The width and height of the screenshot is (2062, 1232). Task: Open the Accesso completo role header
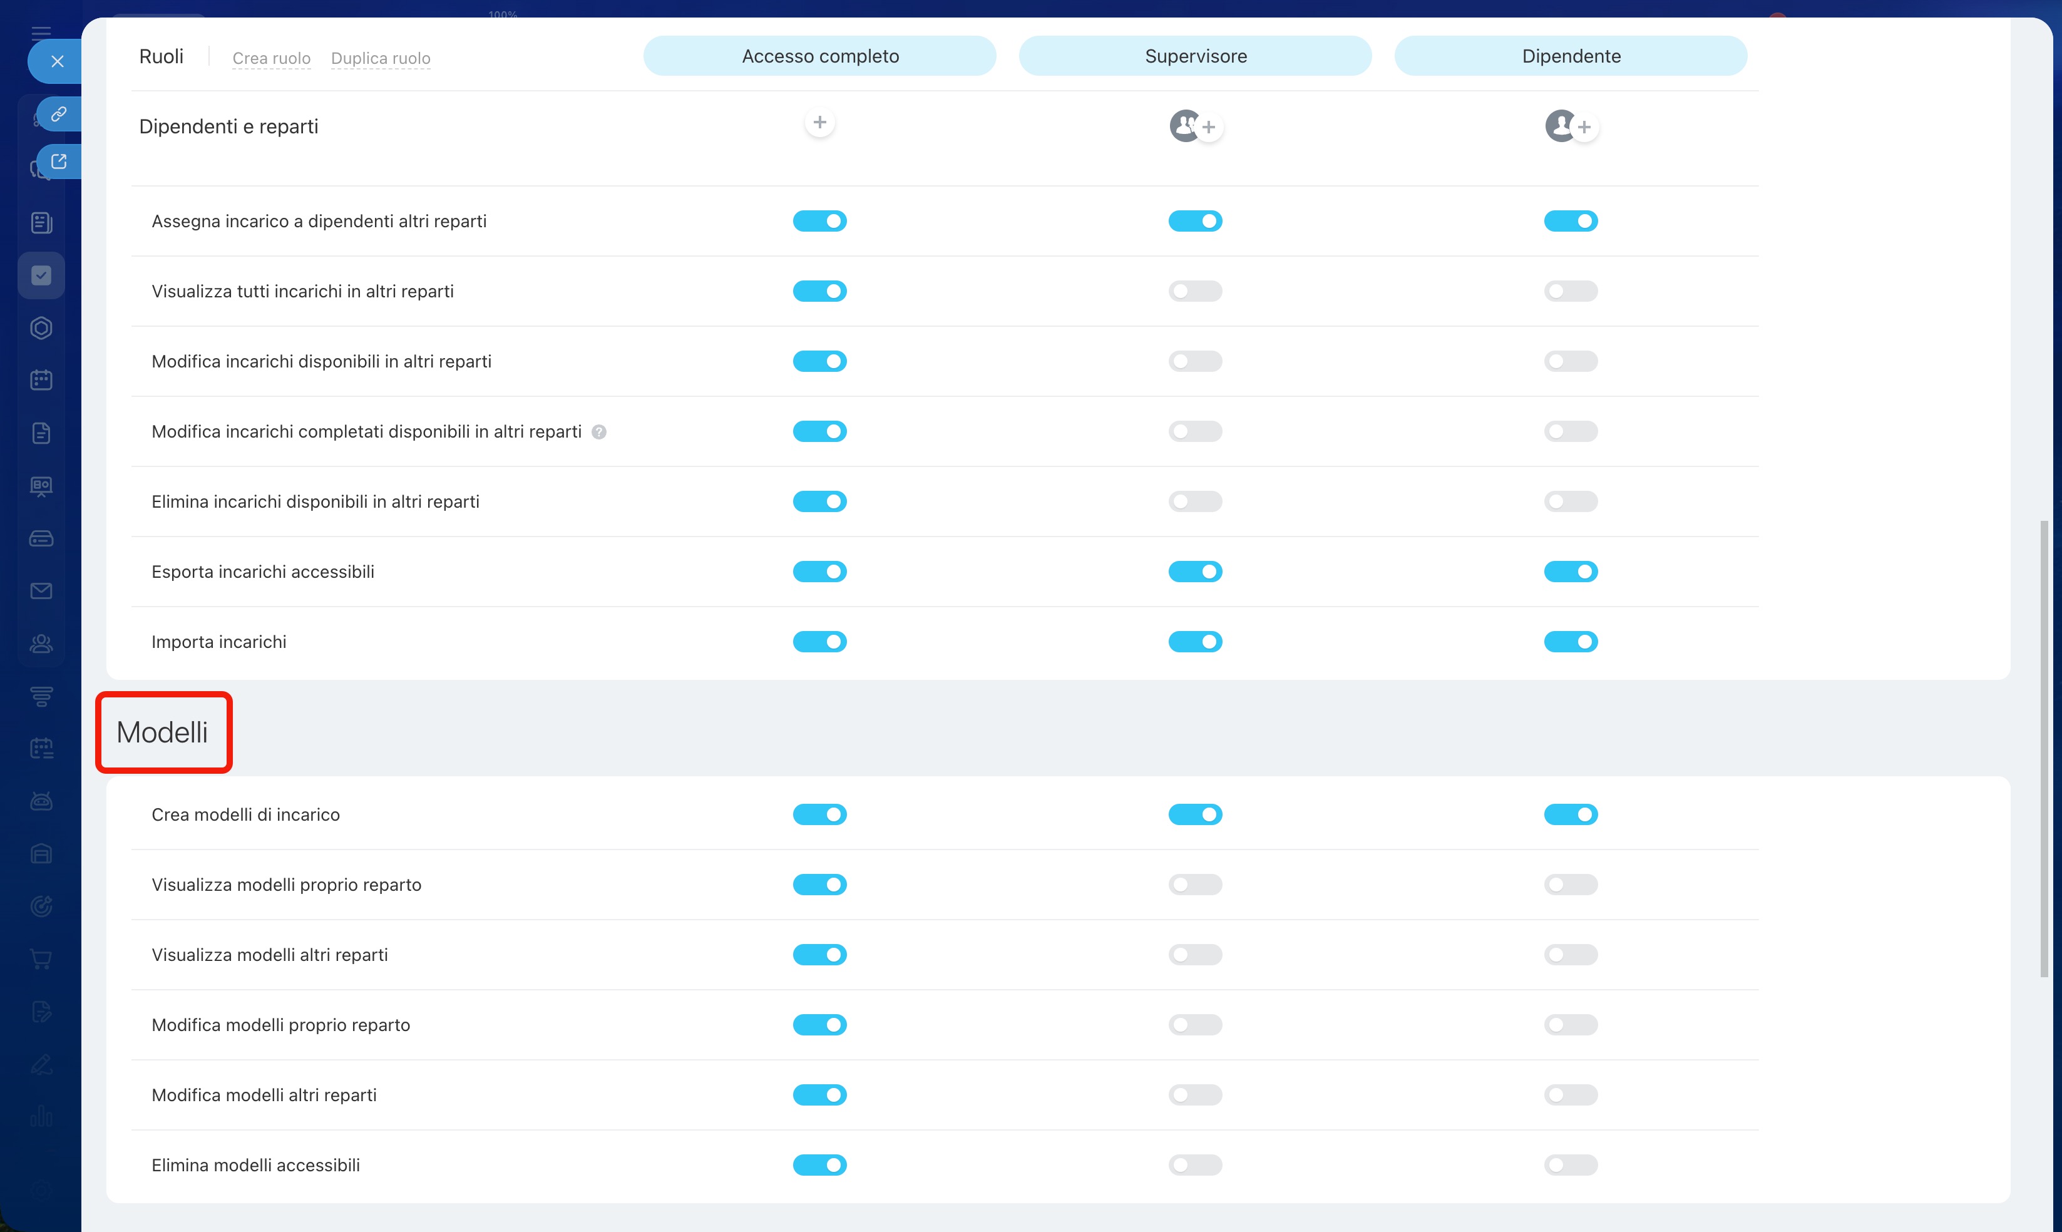click(x=819, y=56)
